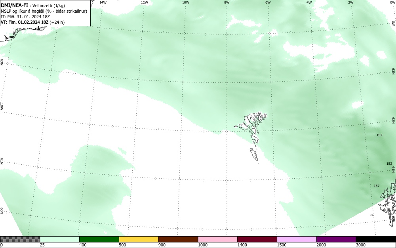The height and width of the screenshot is (248, 396).
Task: Click the legend value 25
Action: (x=42, y=245)
